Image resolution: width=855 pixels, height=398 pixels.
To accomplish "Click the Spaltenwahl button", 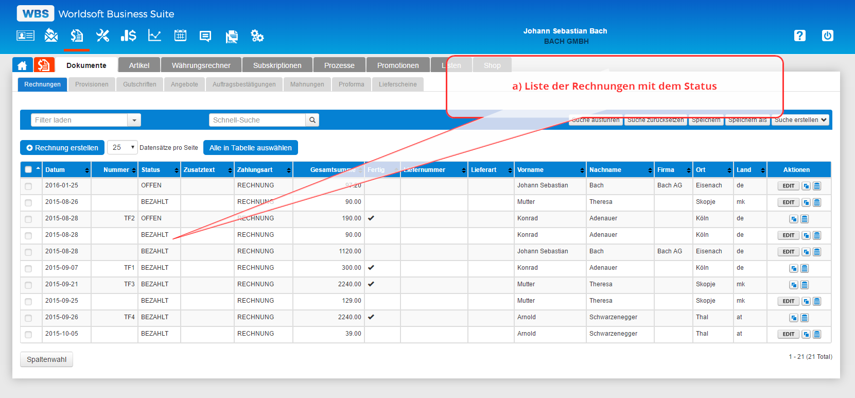I will click(46, 359).
